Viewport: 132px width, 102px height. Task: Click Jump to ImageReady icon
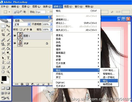(6, 98)
